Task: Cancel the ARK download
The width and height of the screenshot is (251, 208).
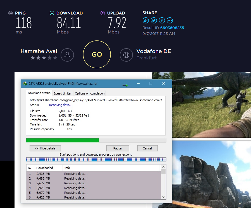Action: [147, 148]
